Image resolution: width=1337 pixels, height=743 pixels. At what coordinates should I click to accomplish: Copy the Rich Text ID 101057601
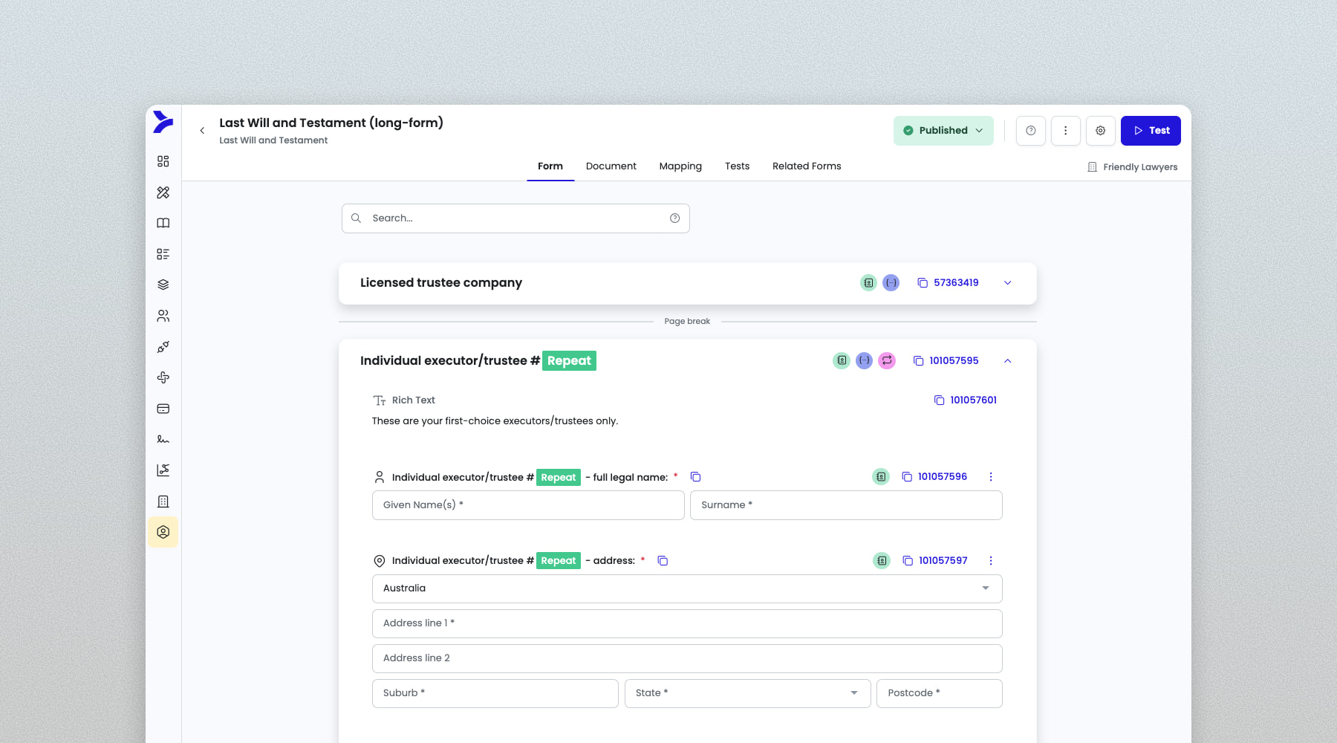point(966,400)
